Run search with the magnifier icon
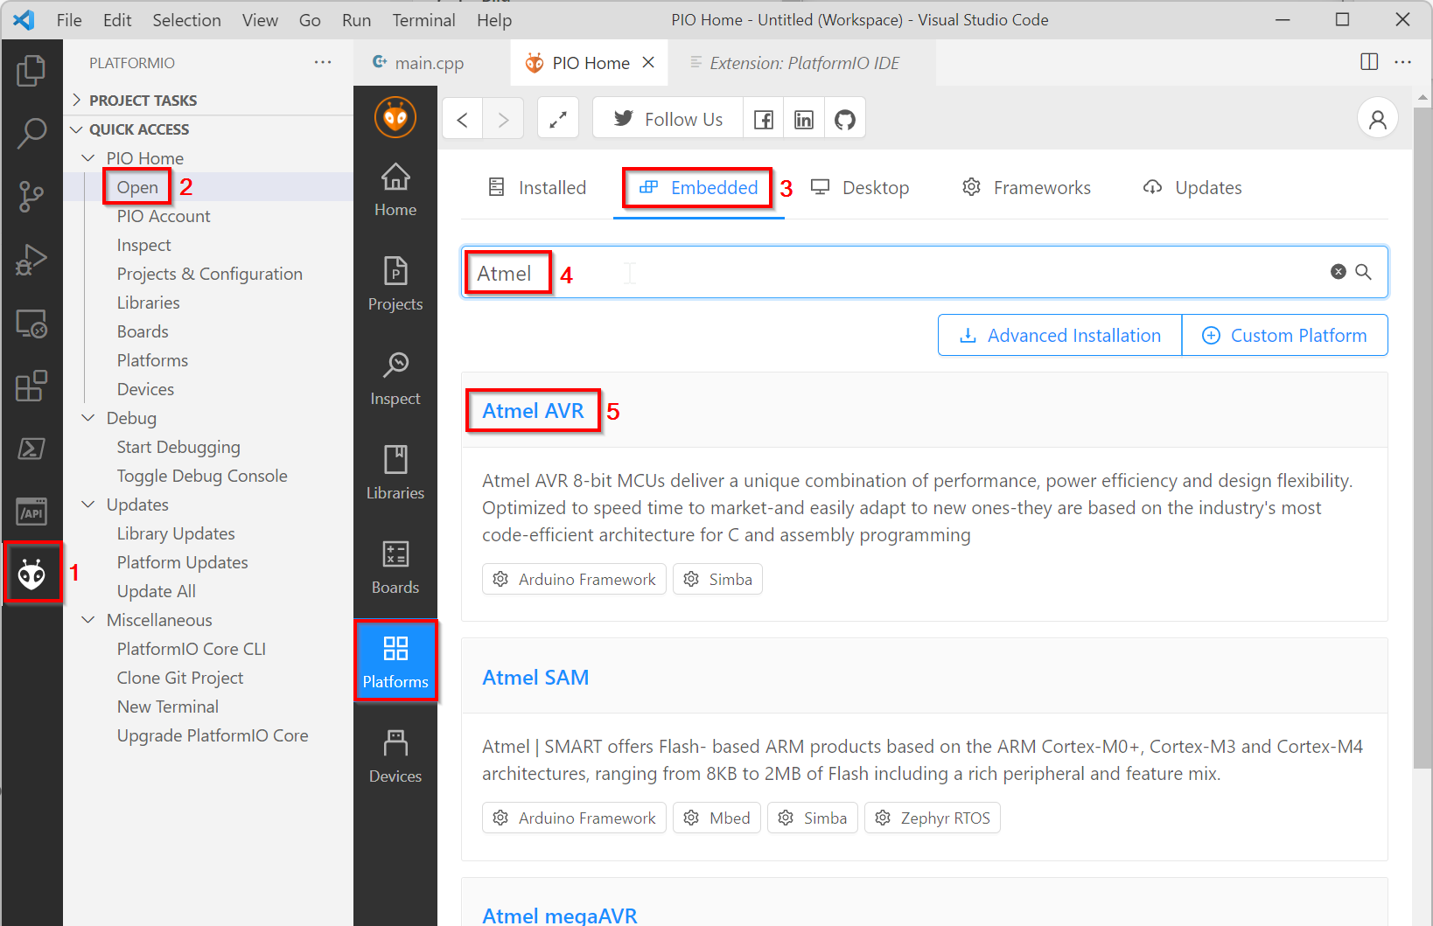Image resolution: width=1433 pixels, height=926 pixels. coord(1363,272)
